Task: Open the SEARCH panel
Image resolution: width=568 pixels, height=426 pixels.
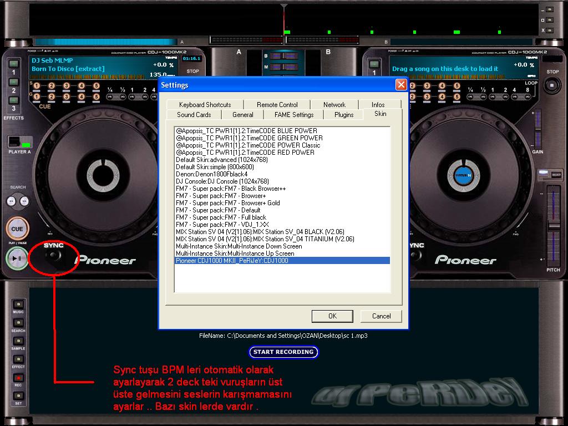Action: [x=18, y=323]
